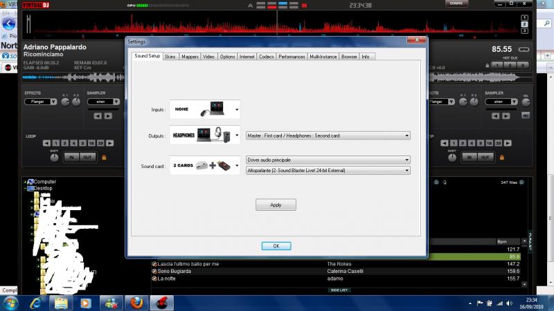554x311 pixels.
Task: Select waveform zoom level 2
Action: tap(524, 24)
